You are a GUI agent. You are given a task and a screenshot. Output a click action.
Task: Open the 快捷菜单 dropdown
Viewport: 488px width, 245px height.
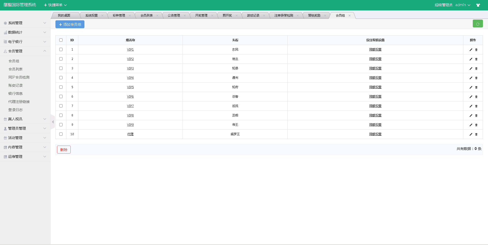tap(55, 5)
